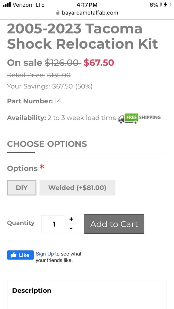Click the Sign Up link
Image resolution: width=174 pixels, height=309 pixels.
coord(45,254)
